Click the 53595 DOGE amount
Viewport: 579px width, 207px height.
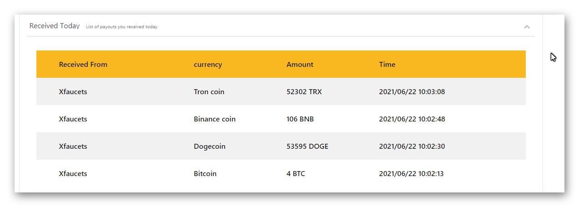tap(307, 146)
